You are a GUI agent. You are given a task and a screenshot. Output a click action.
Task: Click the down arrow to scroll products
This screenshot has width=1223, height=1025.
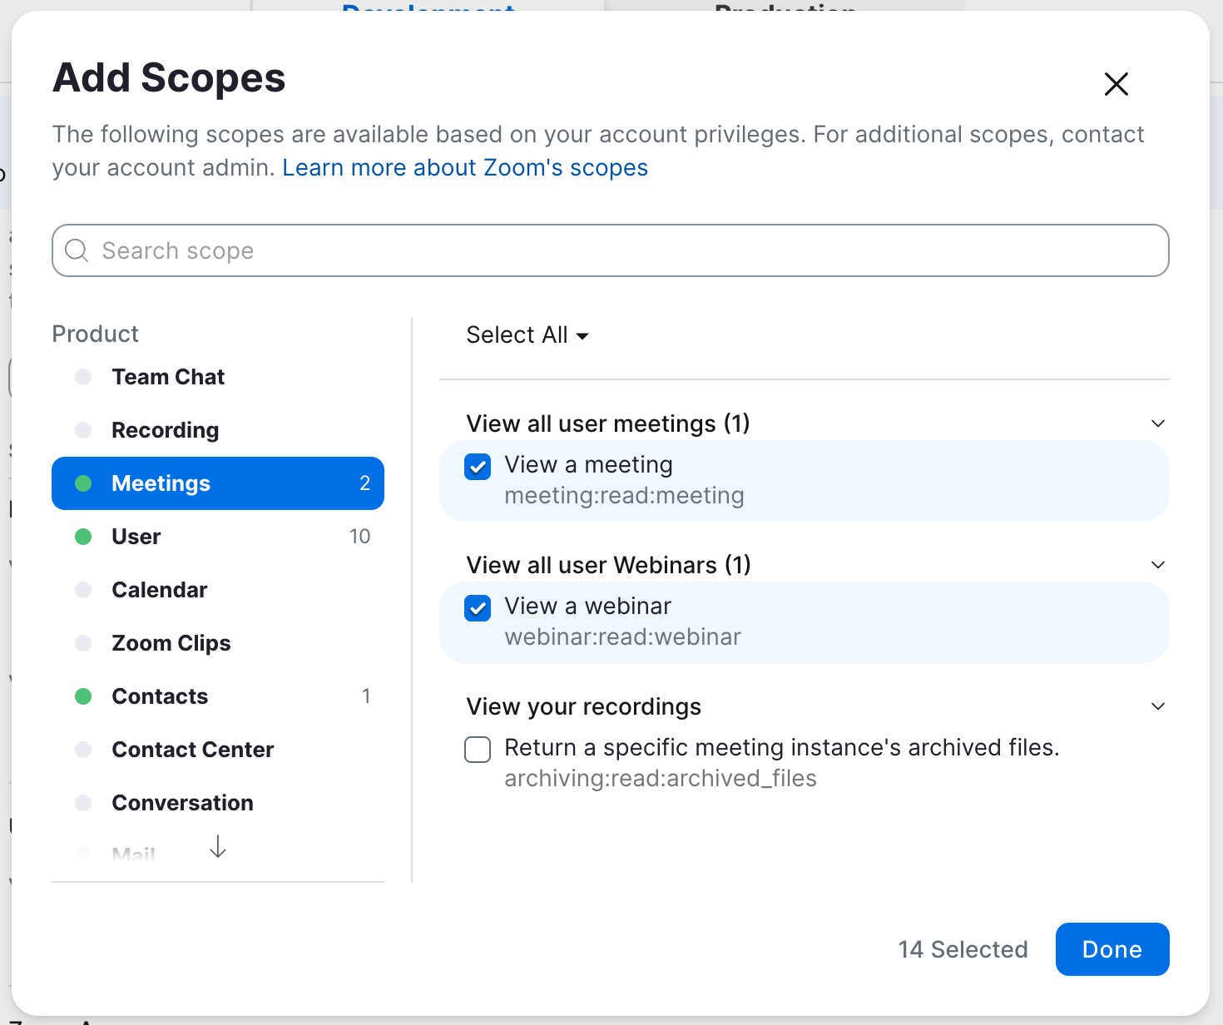tap(218, 847)
